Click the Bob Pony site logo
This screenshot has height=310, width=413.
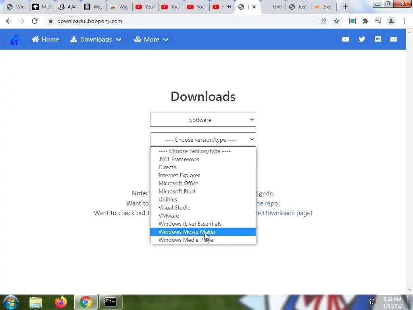[15, 40]
